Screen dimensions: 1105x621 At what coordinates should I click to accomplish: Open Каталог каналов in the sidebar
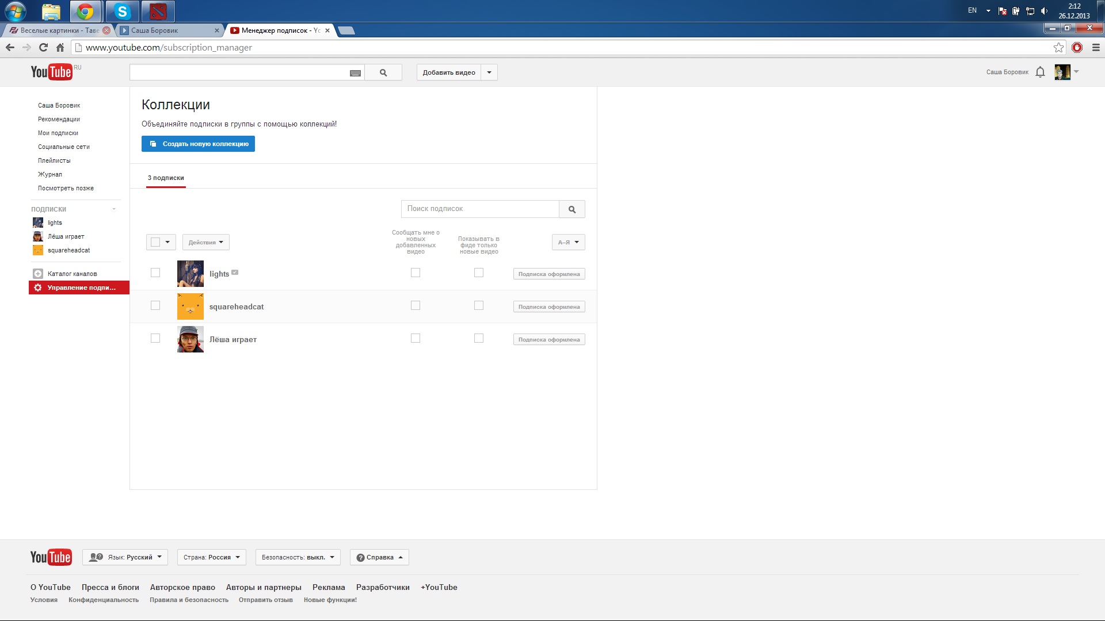72,274
